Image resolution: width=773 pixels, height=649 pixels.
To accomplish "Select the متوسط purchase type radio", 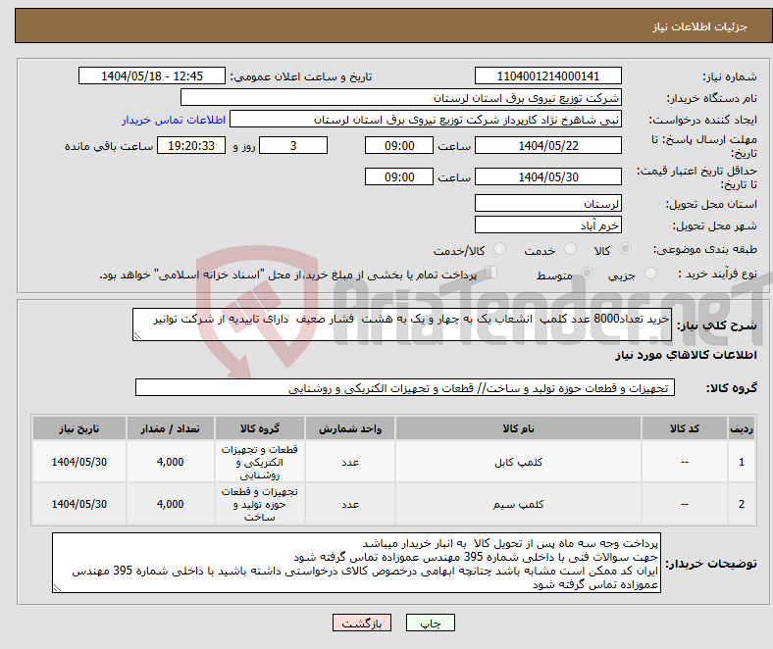I will tap(588, 273).
